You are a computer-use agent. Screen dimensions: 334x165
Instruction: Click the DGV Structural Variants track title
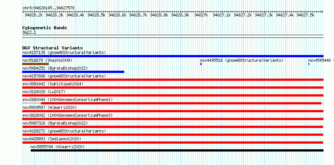[x=53, y=48]
